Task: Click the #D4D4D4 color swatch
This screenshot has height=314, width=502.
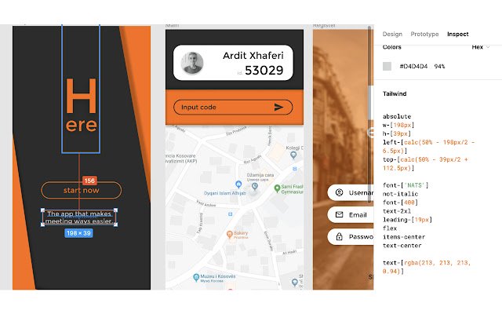Action: pyautogui.click(x=387, y=66)
